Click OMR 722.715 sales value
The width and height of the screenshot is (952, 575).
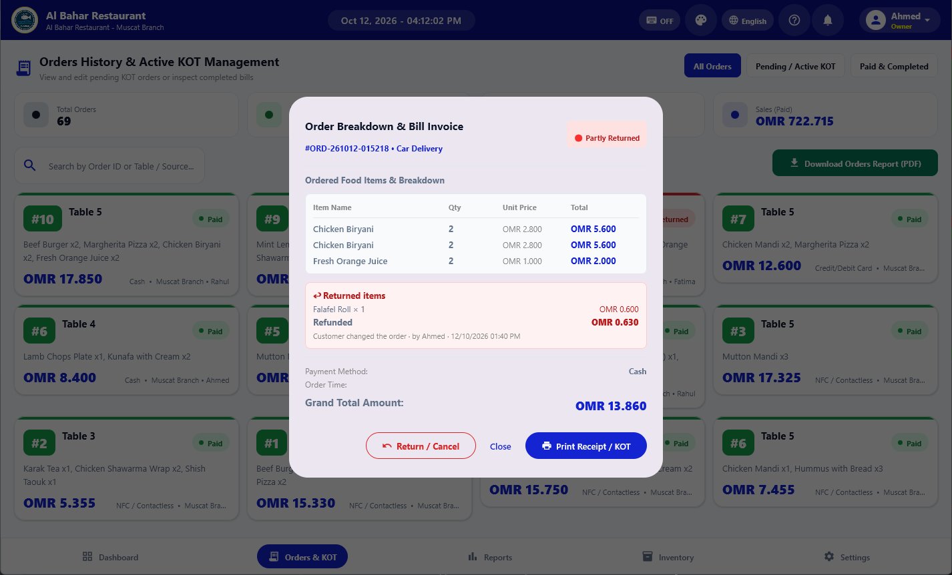click(794, 121)
